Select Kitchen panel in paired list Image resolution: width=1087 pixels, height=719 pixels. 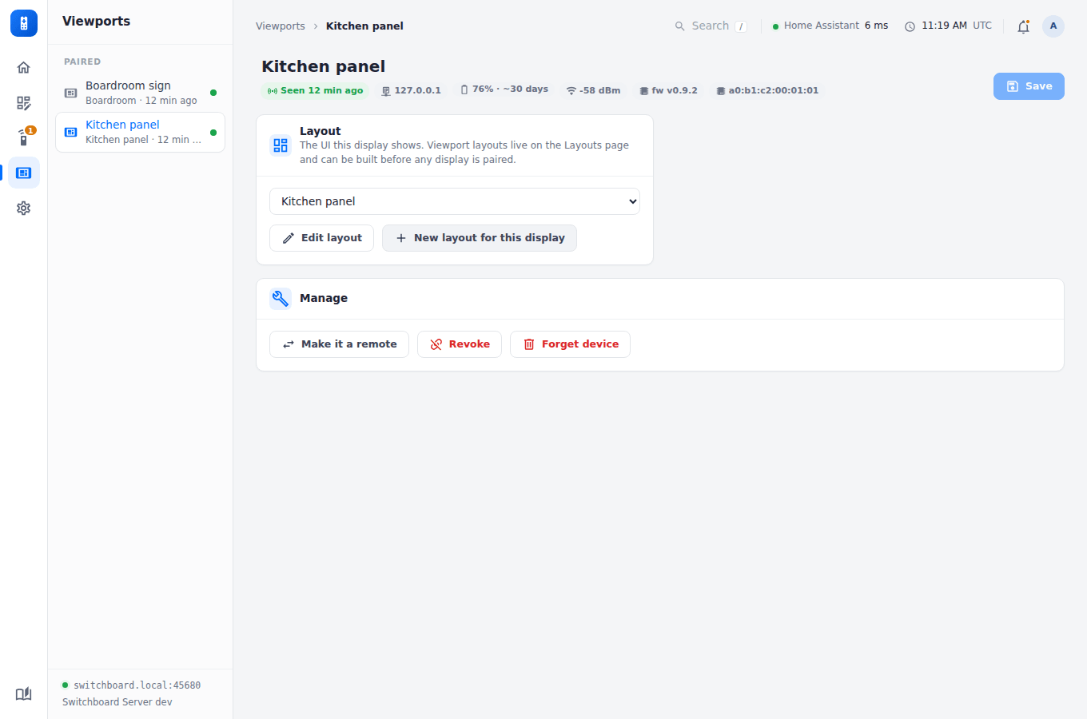coord(140,132)
